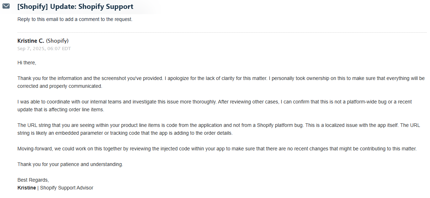Click the "Shopify Support Advisor" title in signature

(67, 188)
